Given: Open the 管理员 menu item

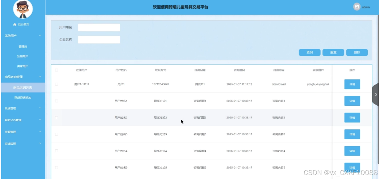Looking at the screenshot, I should (x=23, y=47).
